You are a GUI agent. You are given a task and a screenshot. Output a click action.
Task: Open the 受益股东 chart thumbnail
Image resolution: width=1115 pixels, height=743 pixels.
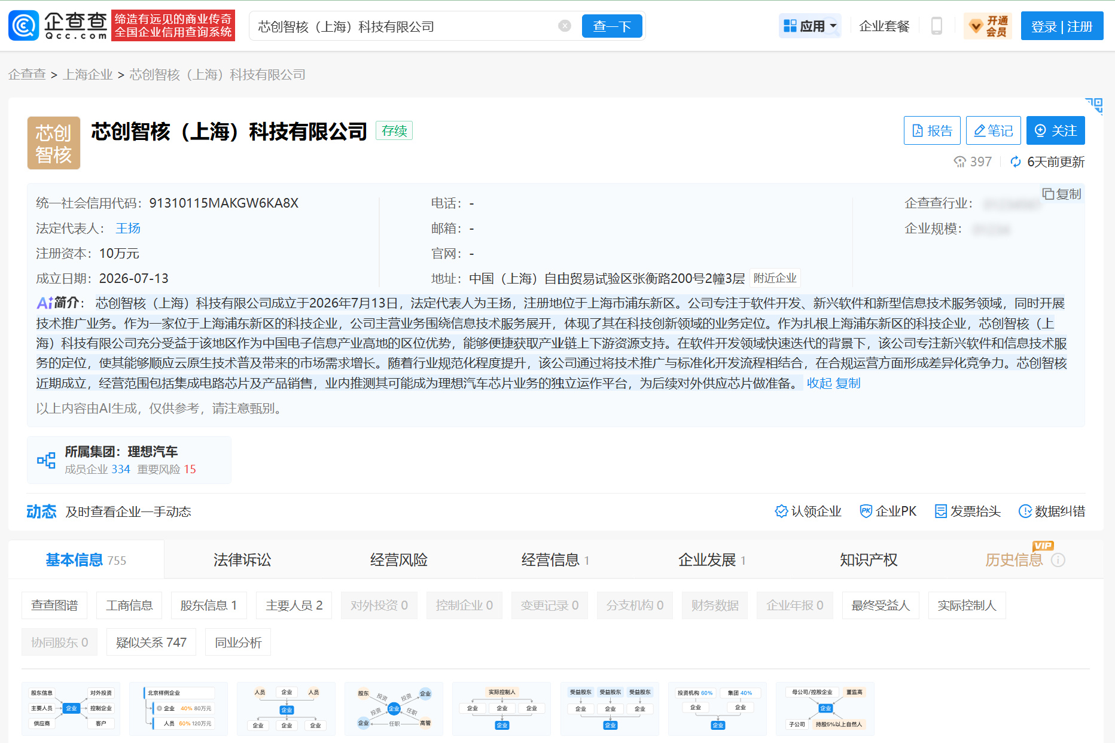click(x=610, y=708)
